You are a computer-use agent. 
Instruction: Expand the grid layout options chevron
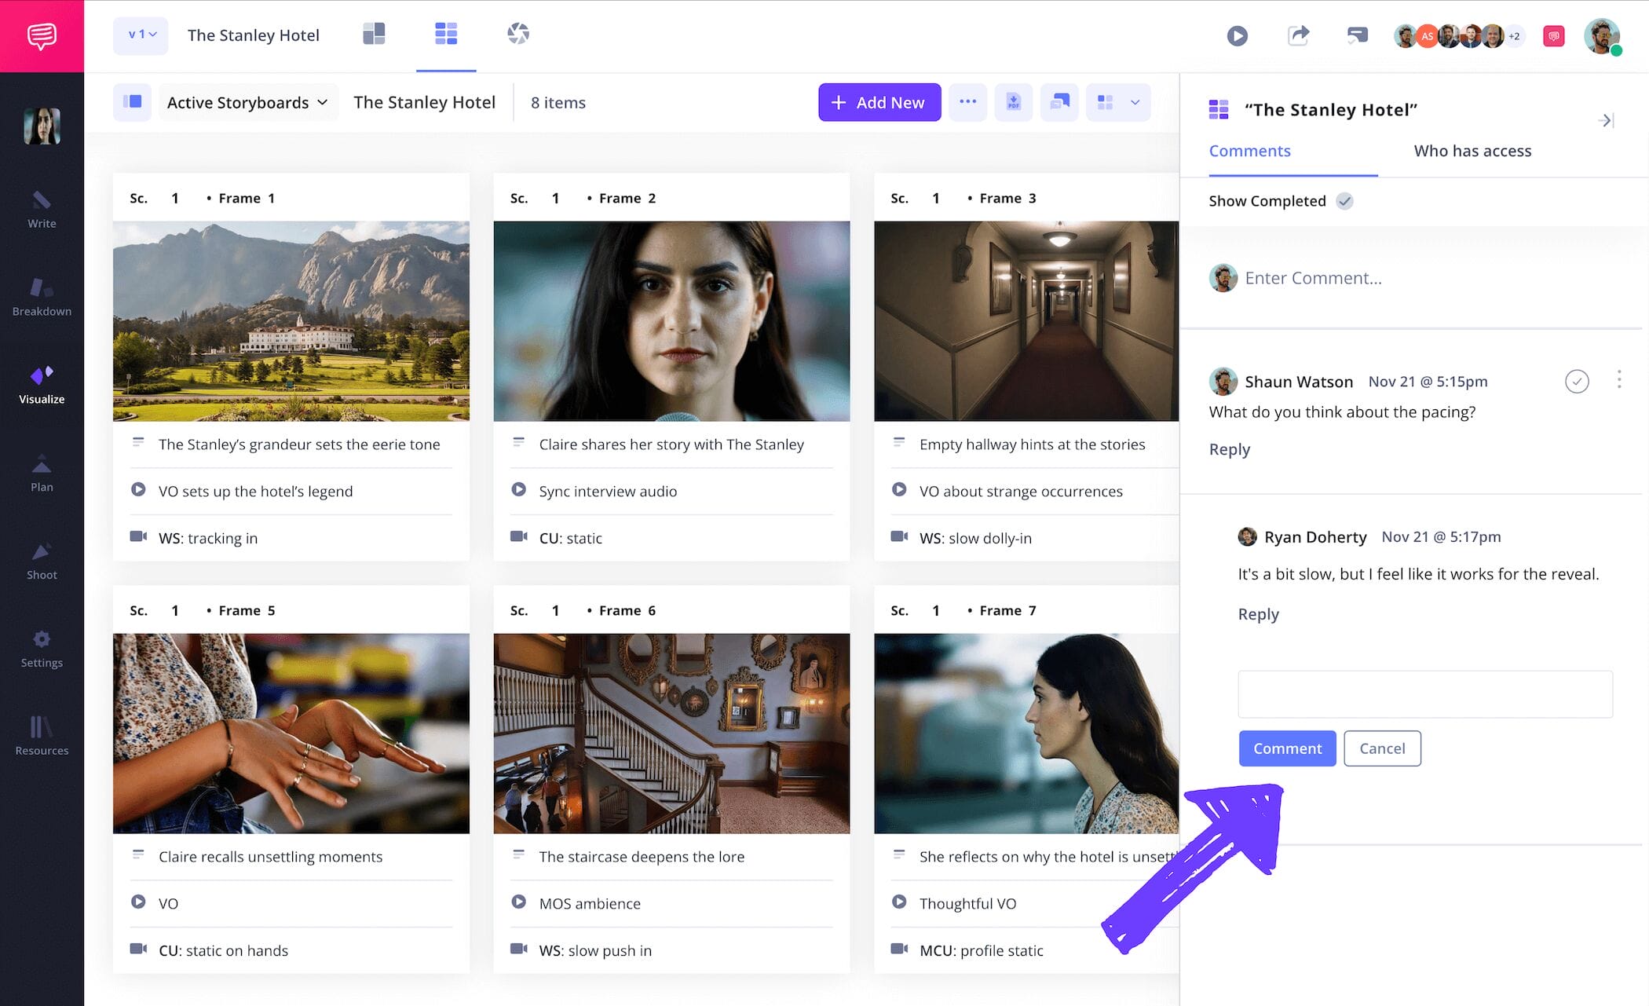[x=1135, y=102]
